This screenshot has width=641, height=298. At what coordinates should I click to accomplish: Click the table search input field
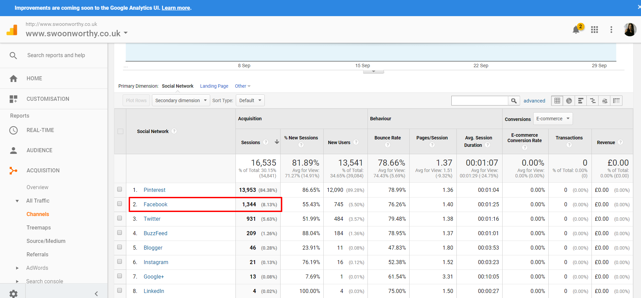(479, 101)
